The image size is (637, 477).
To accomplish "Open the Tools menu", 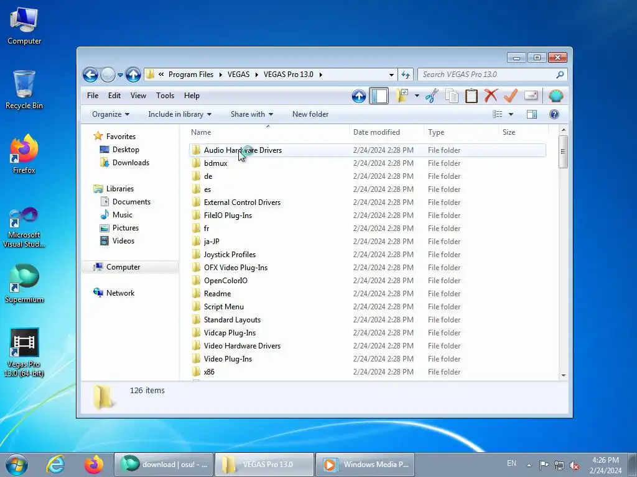I will pyautogui.click(x=165, y=96).
